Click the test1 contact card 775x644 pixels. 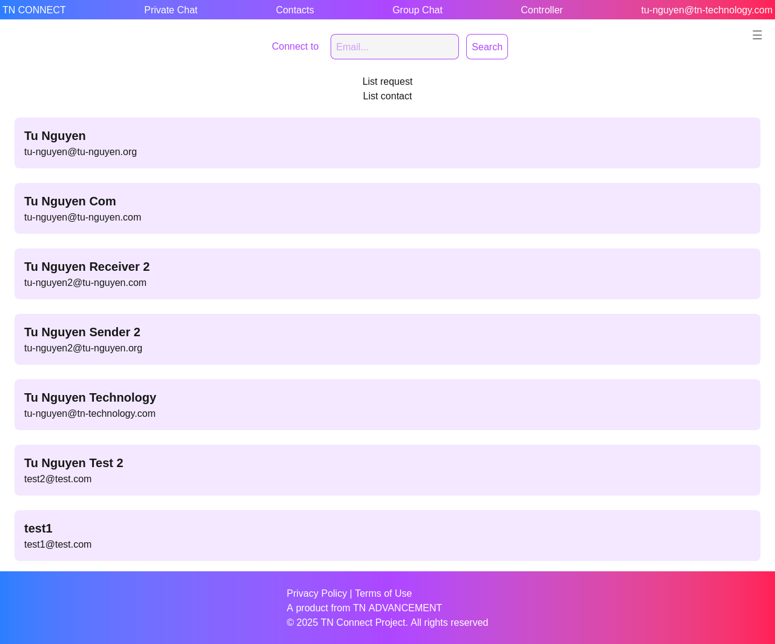pos(387,536)
